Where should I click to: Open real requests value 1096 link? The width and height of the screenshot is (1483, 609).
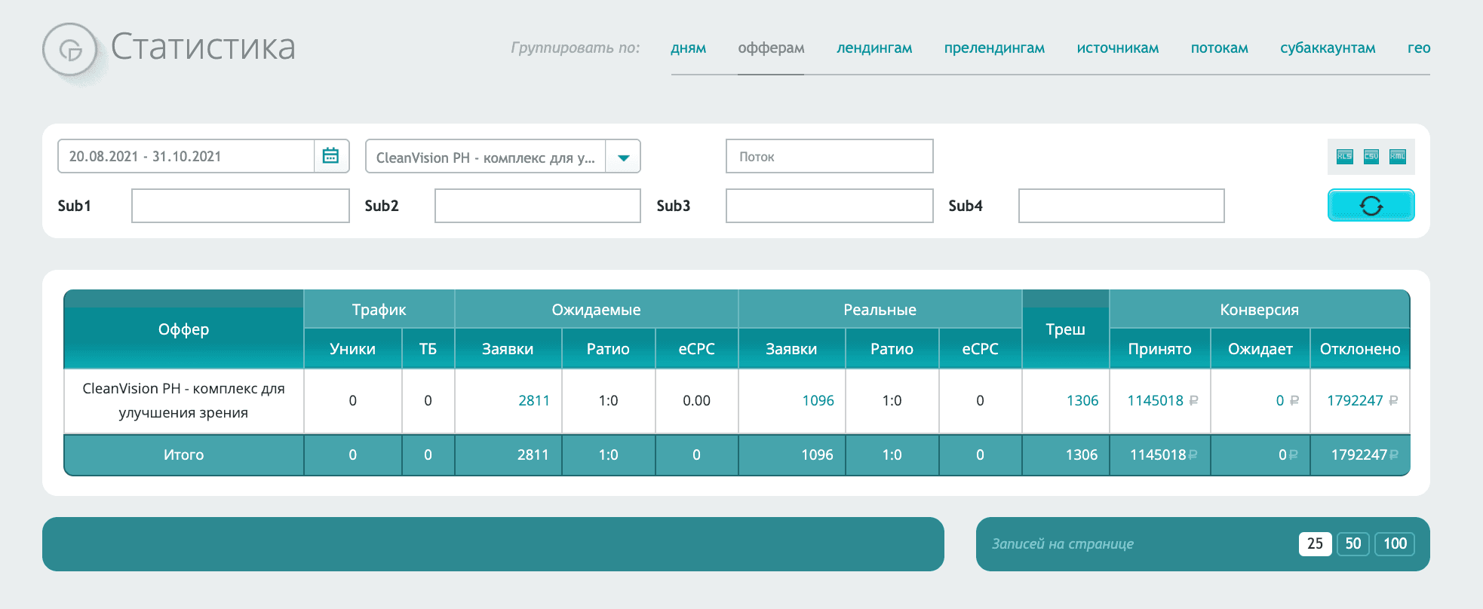(x=818, y=401)
